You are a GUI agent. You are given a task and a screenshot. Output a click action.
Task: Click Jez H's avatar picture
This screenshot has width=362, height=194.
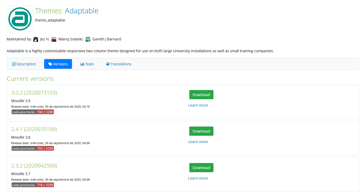pyautogui.click(x=36, y=39)
